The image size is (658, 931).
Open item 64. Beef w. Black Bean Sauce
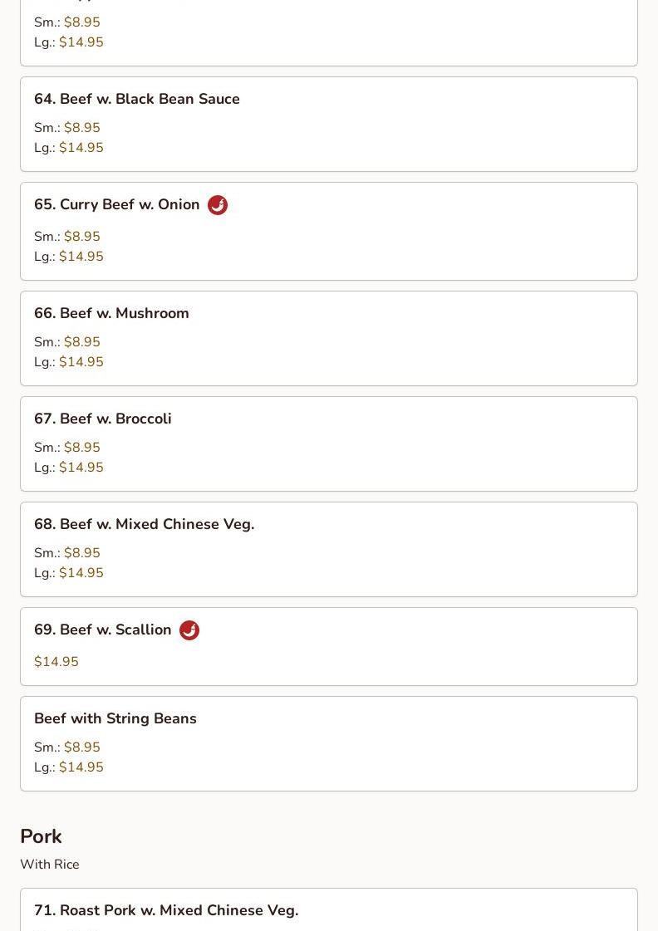pos(329,124)
